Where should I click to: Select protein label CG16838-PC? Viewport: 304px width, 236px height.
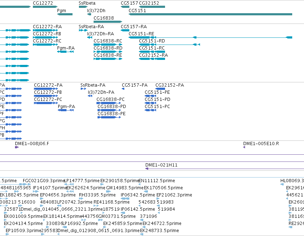(110, 99)
